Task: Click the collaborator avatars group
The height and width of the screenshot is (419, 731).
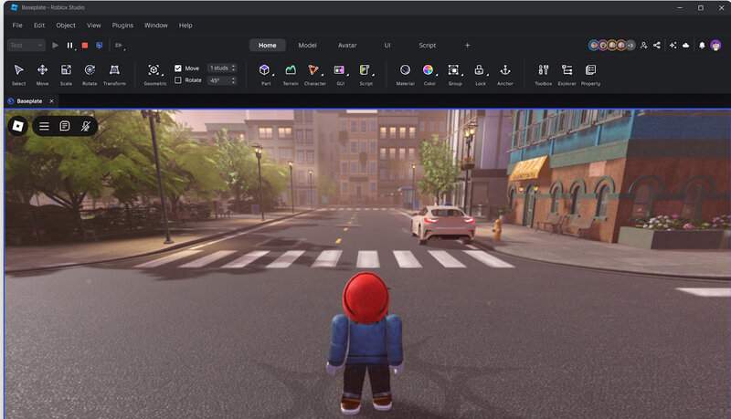Action: point(611,45)
